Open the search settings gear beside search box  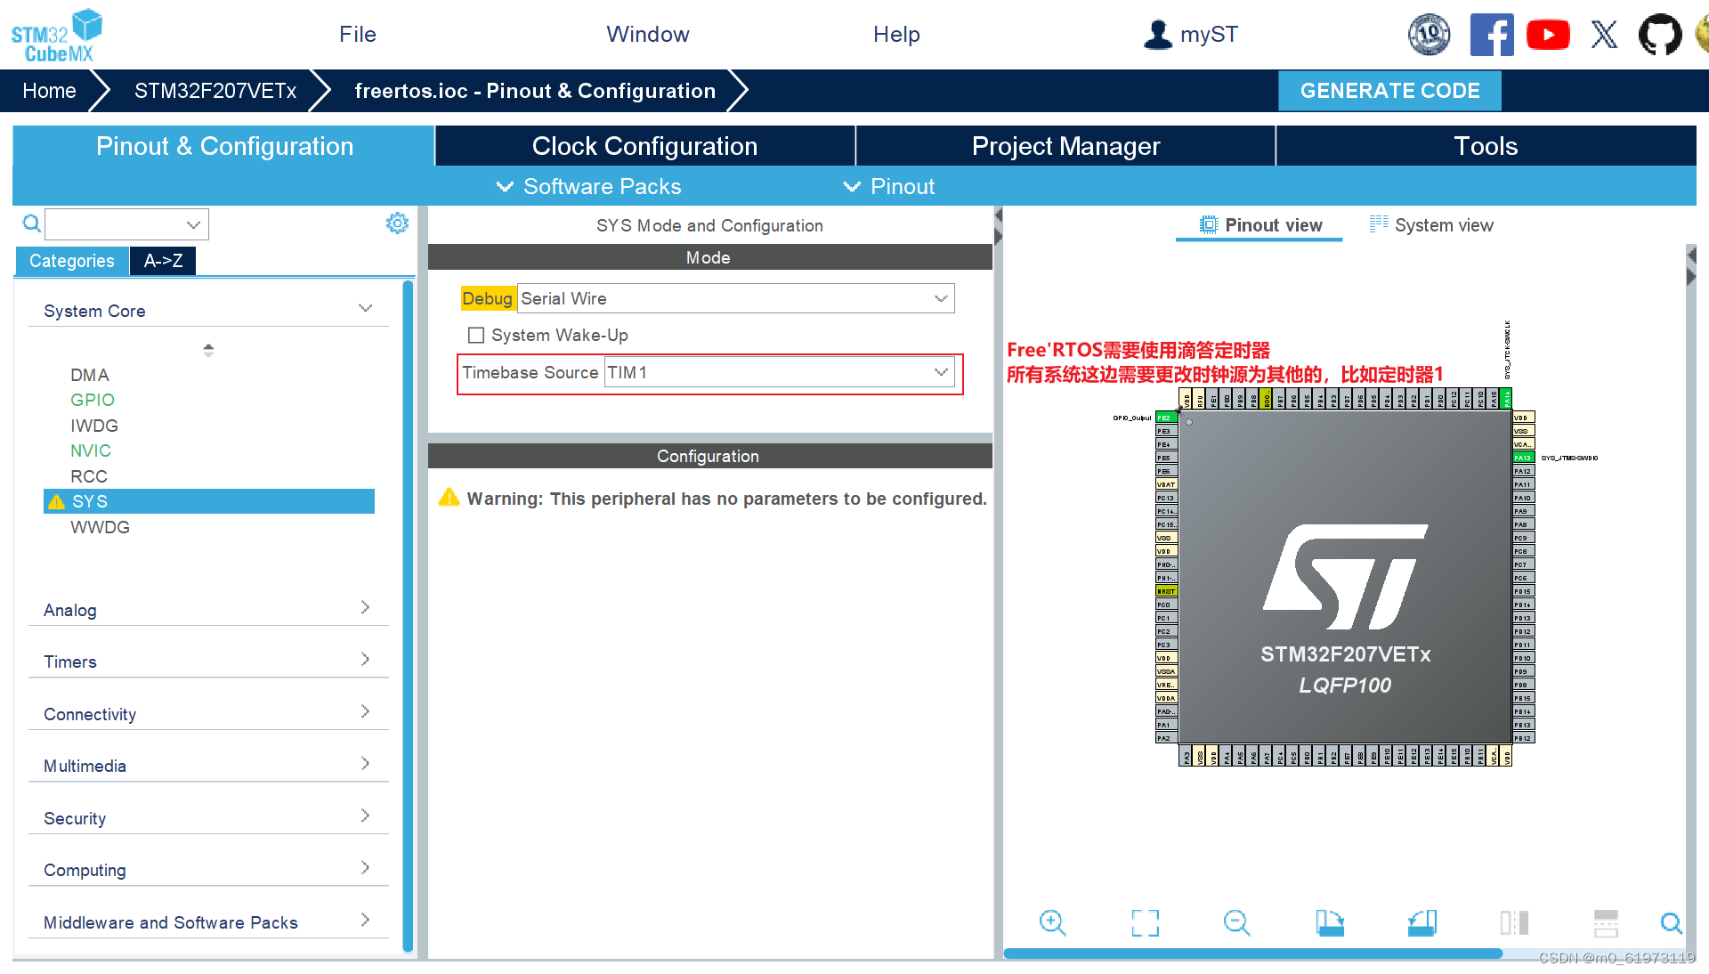click(x=397, y=223)
